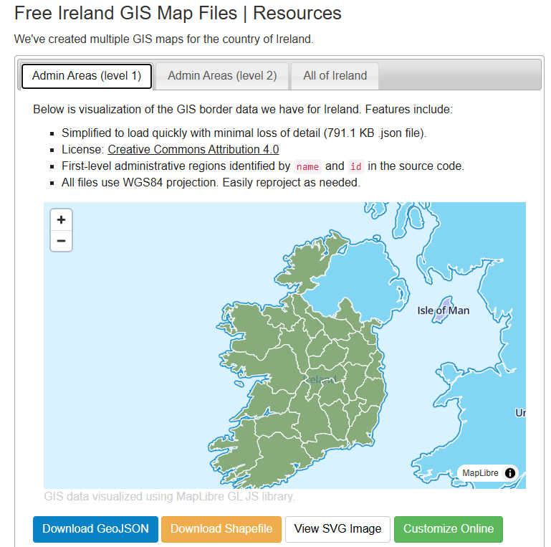Launch the green Customize Online button
This screenshot has width=551, height=547.
click(448, 529)
